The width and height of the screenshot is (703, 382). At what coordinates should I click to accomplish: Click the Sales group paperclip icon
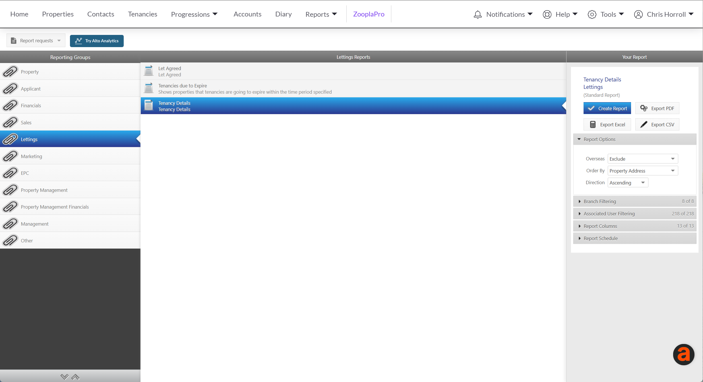point(10,122)
